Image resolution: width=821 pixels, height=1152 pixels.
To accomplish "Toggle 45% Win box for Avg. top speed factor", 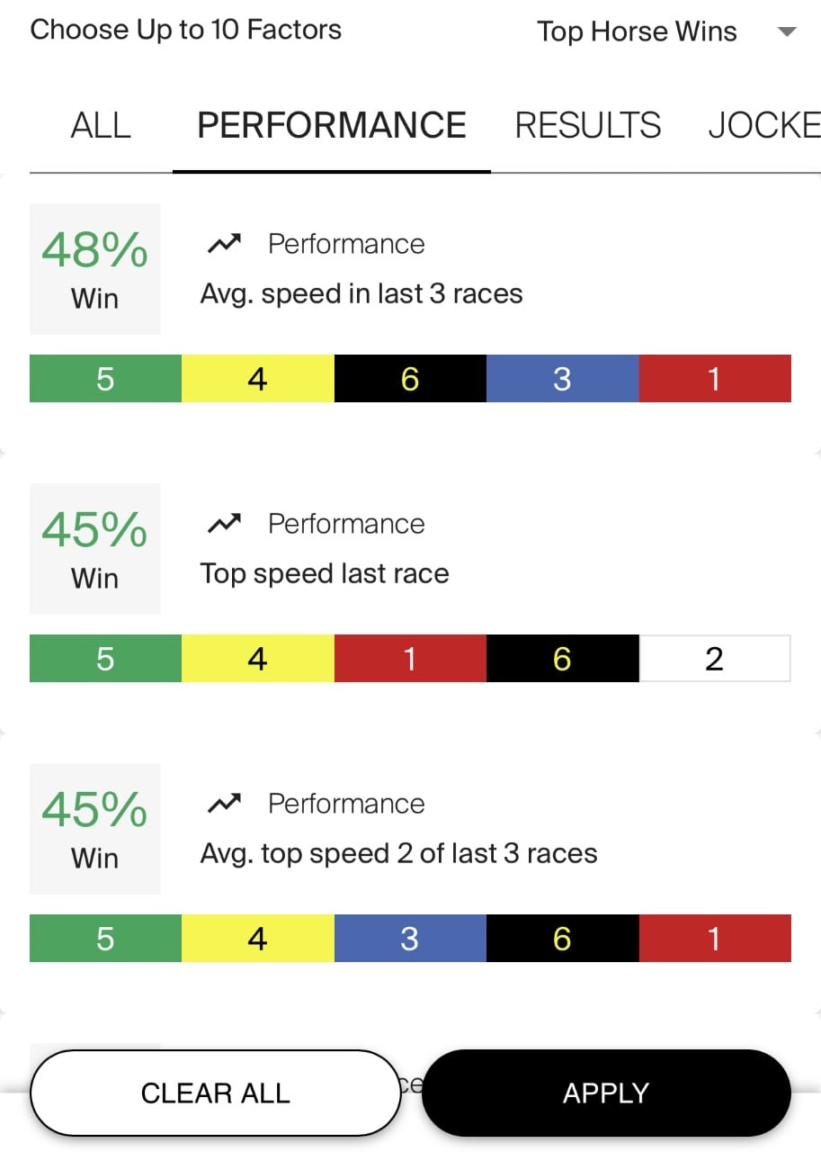I will pyautogui.click(x=95, y=829).
